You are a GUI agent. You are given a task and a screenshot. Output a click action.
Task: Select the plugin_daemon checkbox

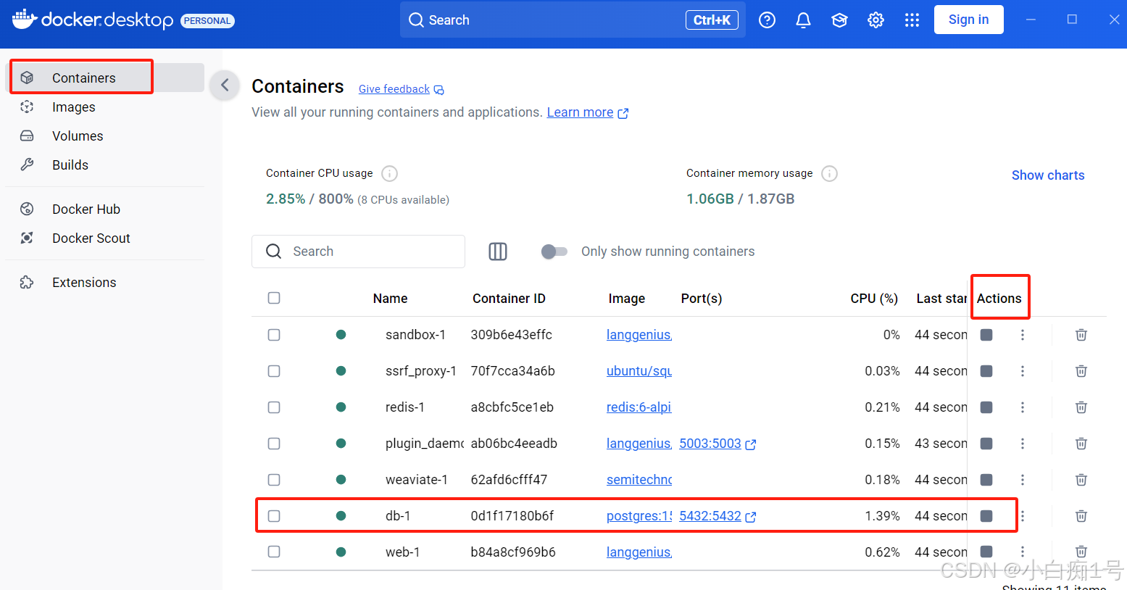tap(274, 444)
